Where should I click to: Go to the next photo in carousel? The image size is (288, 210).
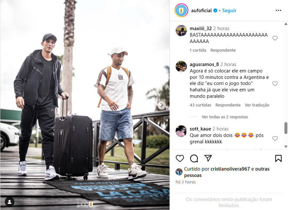click(161, 105)
